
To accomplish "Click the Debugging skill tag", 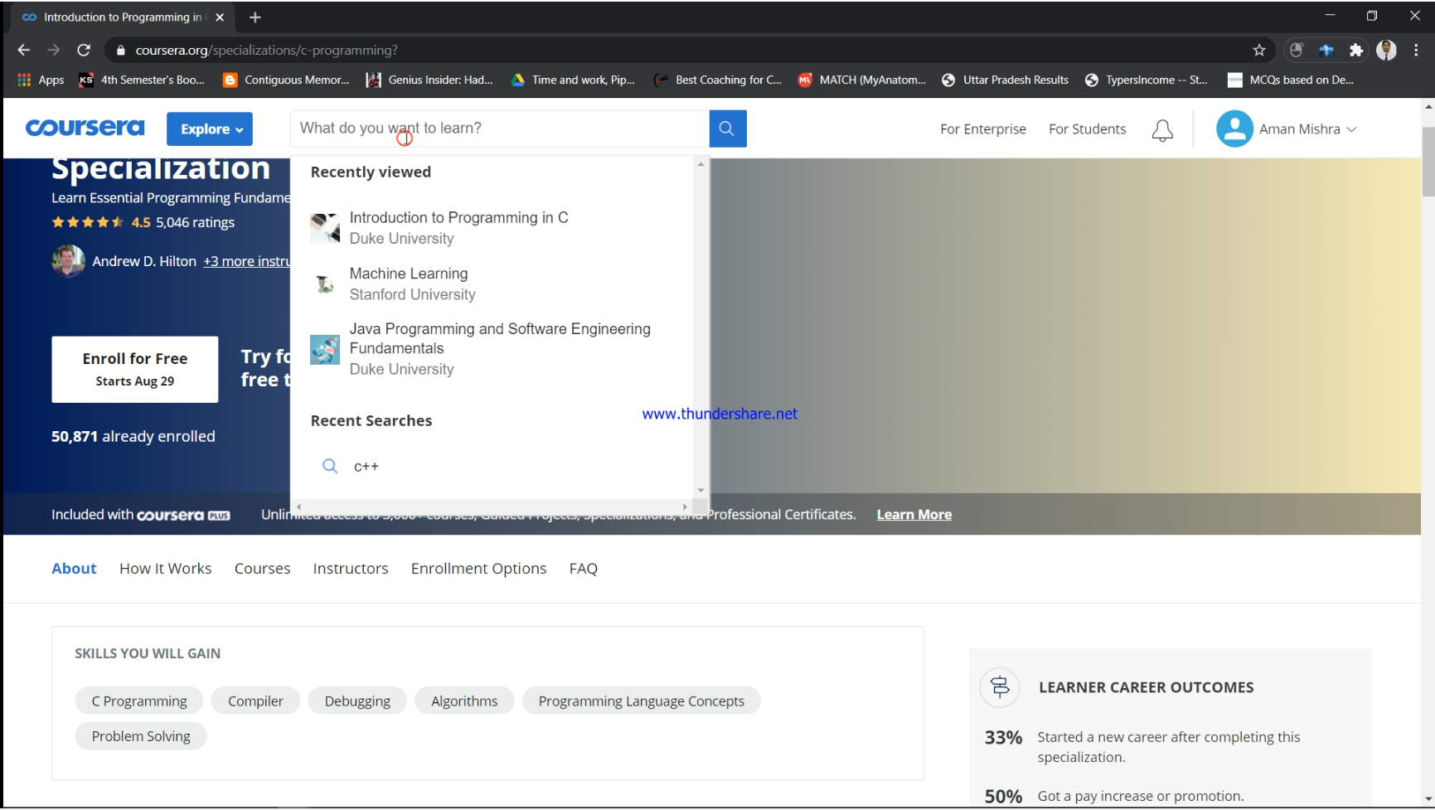I will (x=357, y=701).
